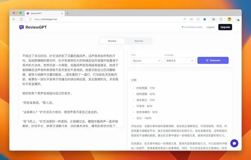Close the ReviewGPT browser tab
The height and width of the screenshot is (160, 251).
62,14
